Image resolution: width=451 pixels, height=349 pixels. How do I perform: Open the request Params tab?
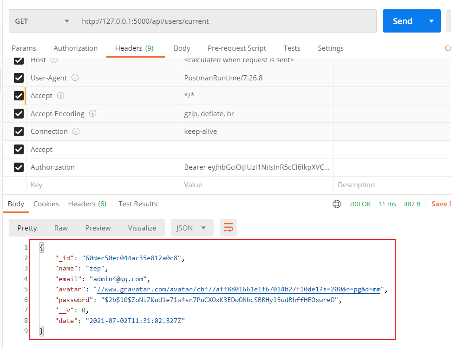(x=24, y=48)
